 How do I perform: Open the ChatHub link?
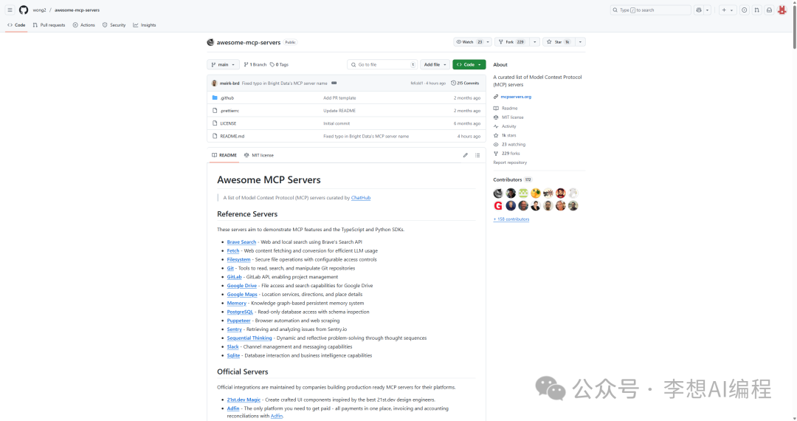[360, 198]
